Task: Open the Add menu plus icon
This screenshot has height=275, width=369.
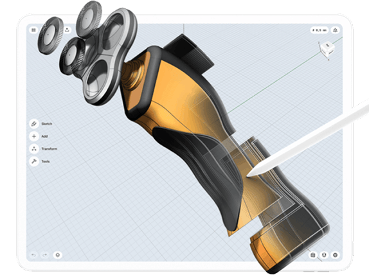Action: [x=34, y=136]
